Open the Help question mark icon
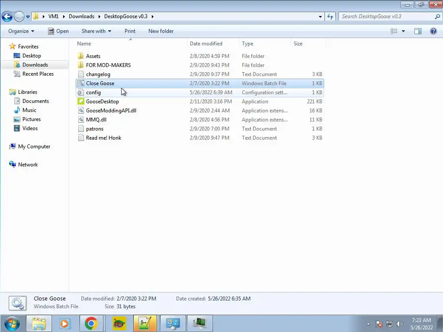The image size is (443, 332). [x=433, y=31]
